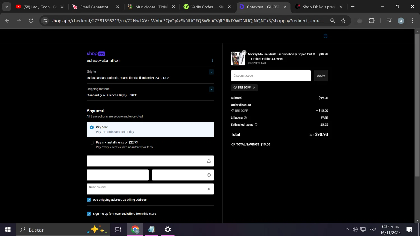
Task: Close the Gmail Generator tab
Action: click(x=118, y=7)
